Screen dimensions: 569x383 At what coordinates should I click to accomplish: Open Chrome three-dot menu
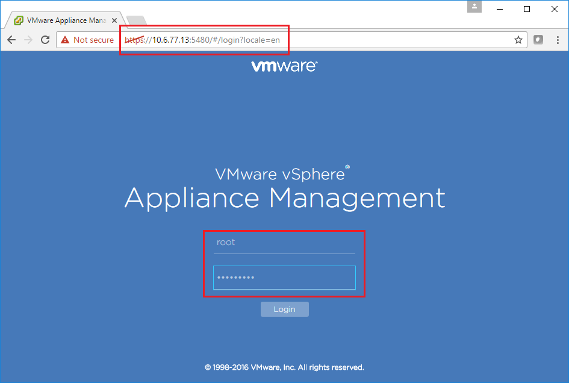[x=558, y=40]
